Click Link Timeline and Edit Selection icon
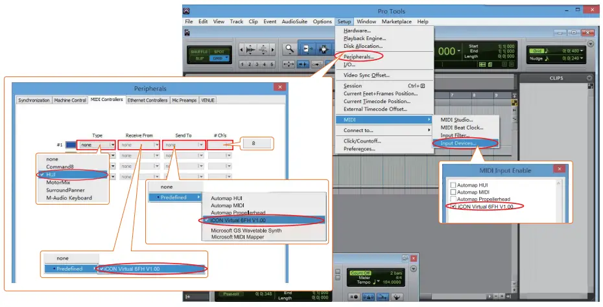This screenshot has height=307, width=603. [317, 64]
